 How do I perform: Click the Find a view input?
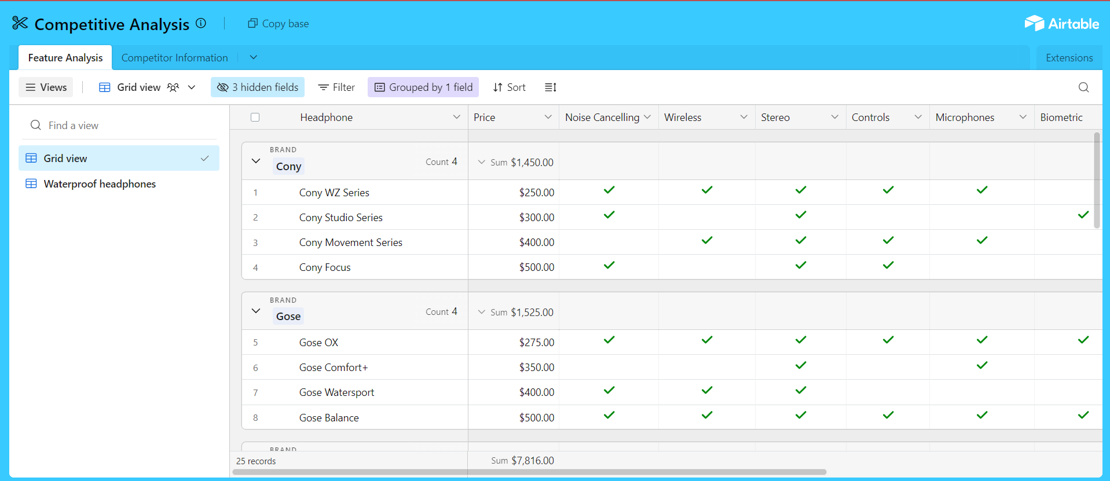coord(119,125)
